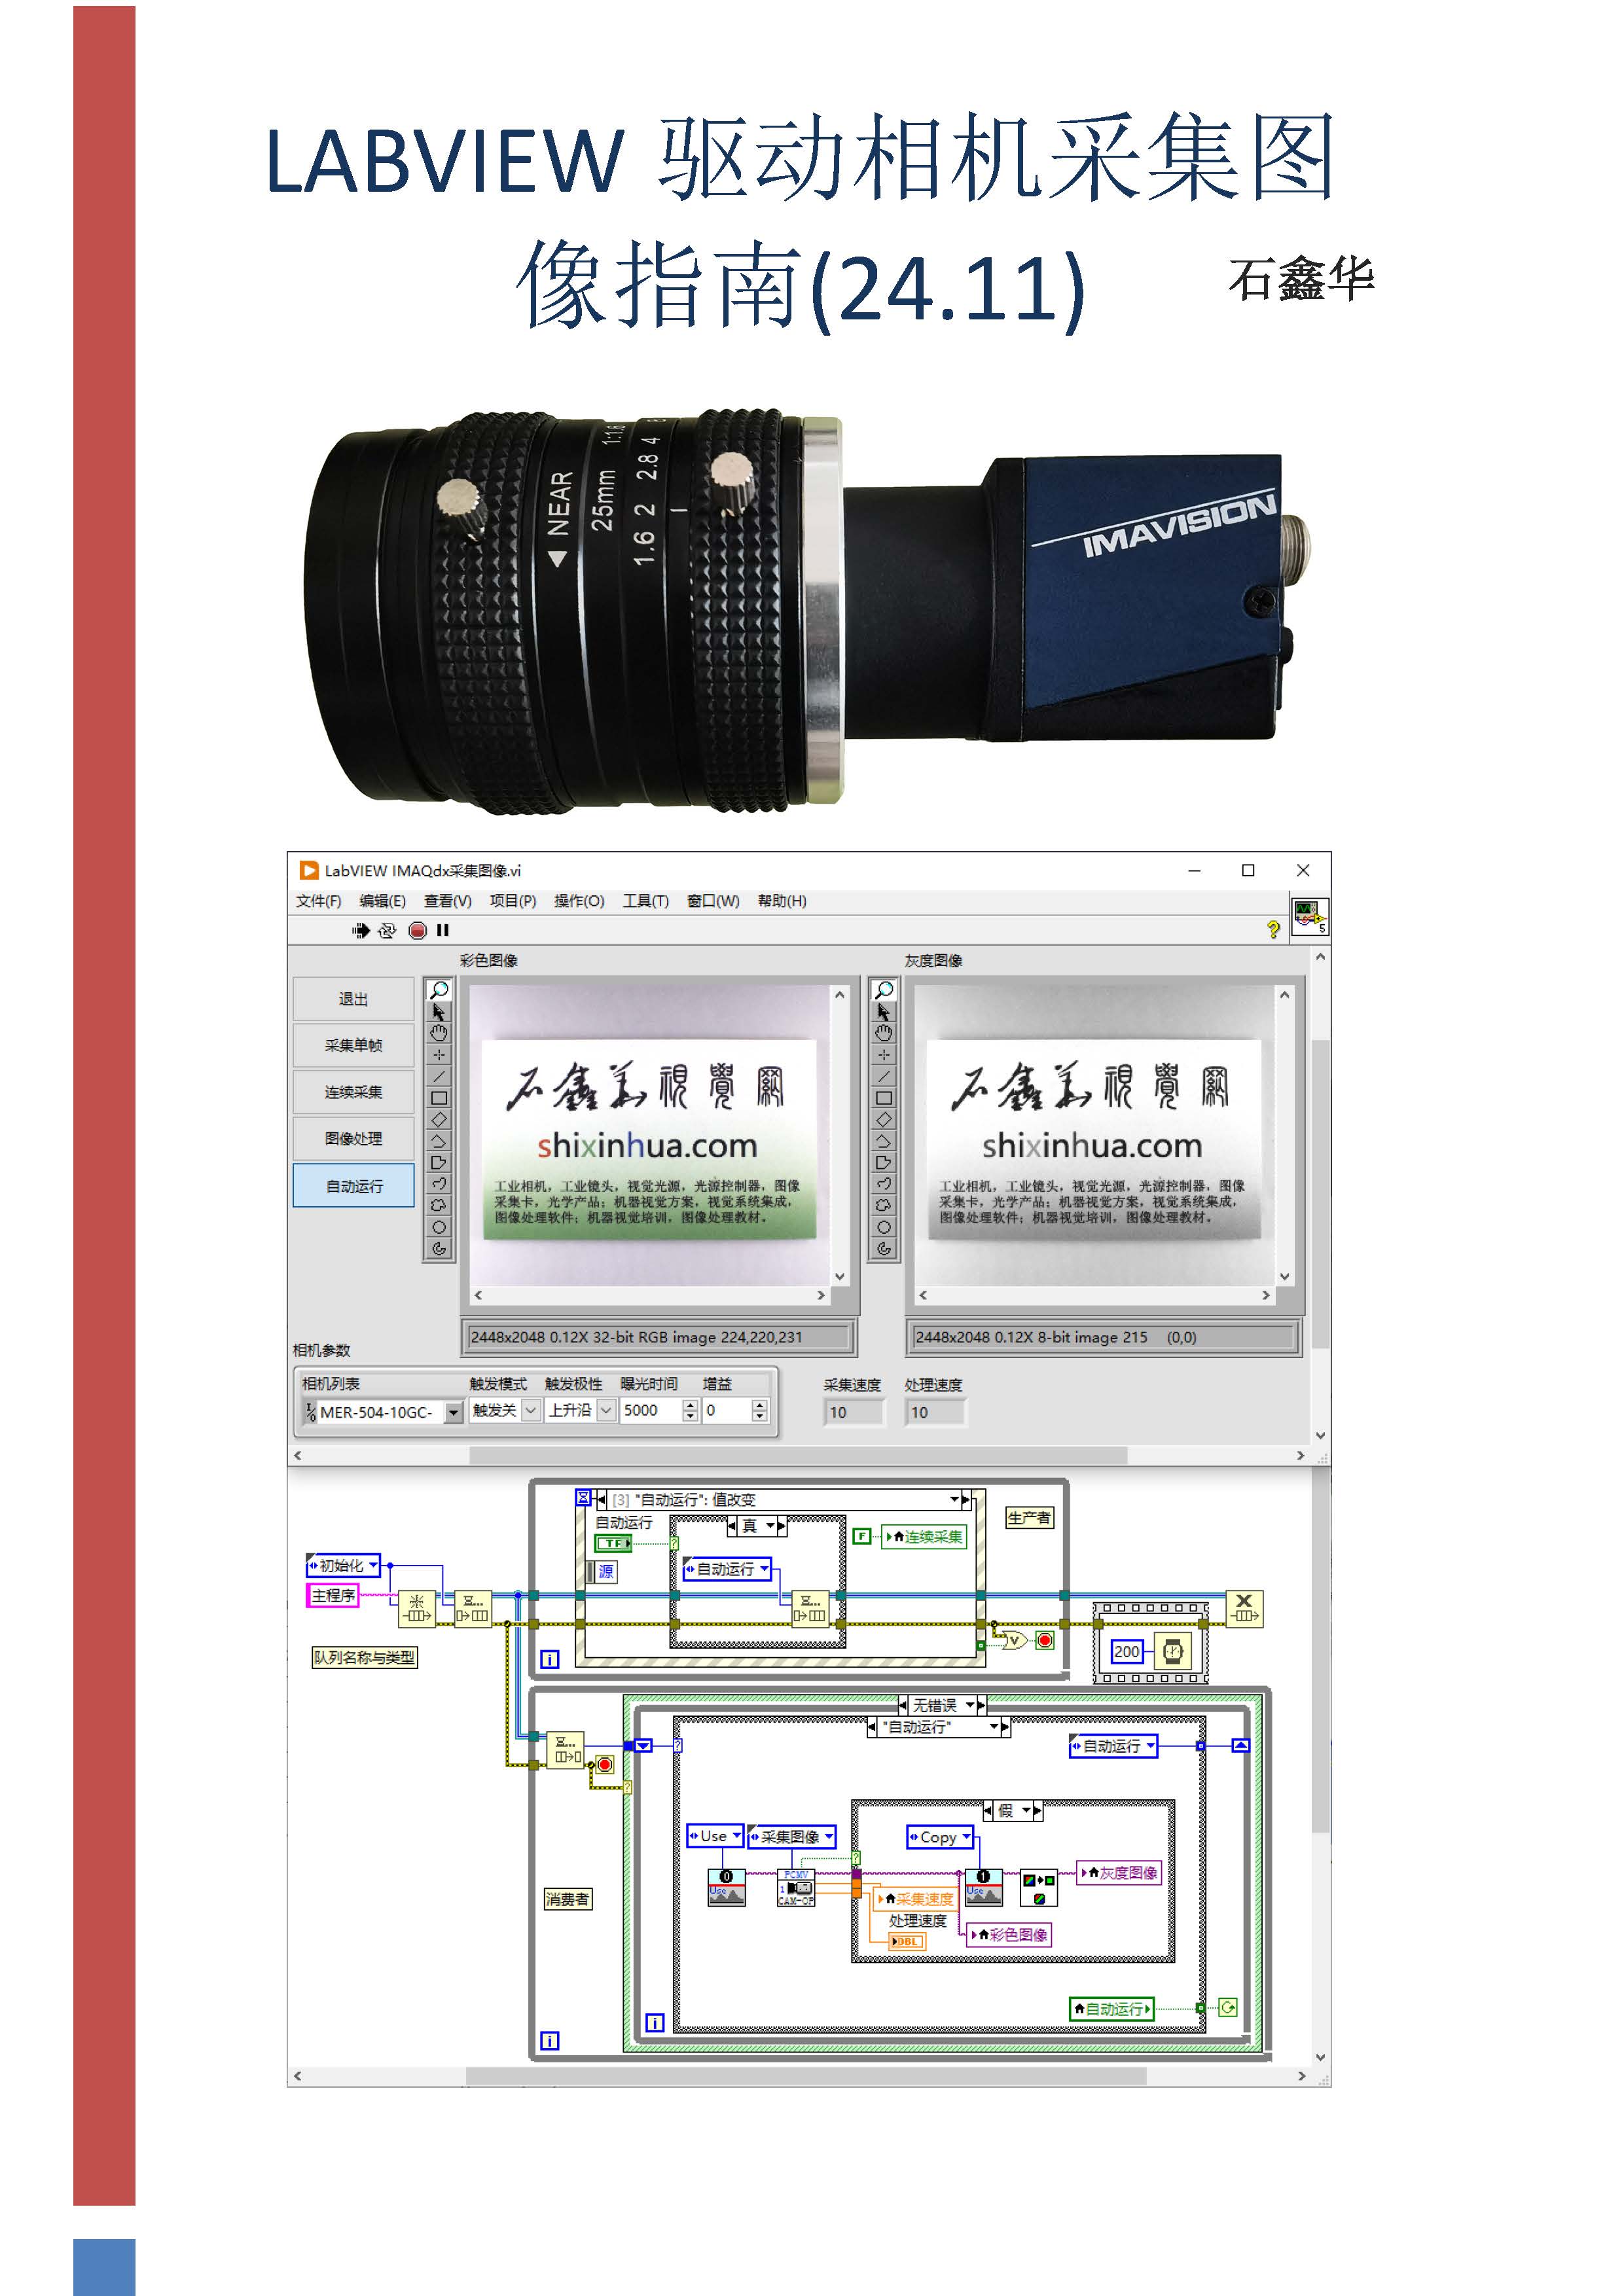Screen dimensions: 1624x2296
Task: Open the 操作(O) menu
Action: (579, 901)
